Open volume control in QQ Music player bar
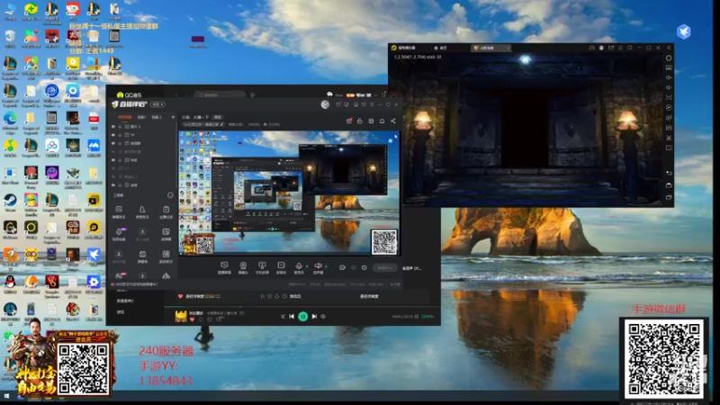This screenshot has height=405, width=720. (x=323, y=316)
